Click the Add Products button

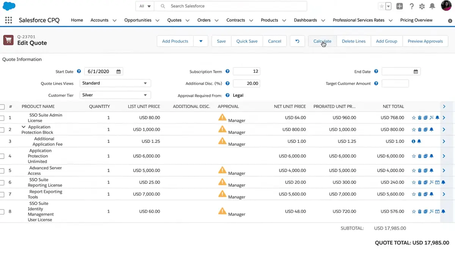175,41
